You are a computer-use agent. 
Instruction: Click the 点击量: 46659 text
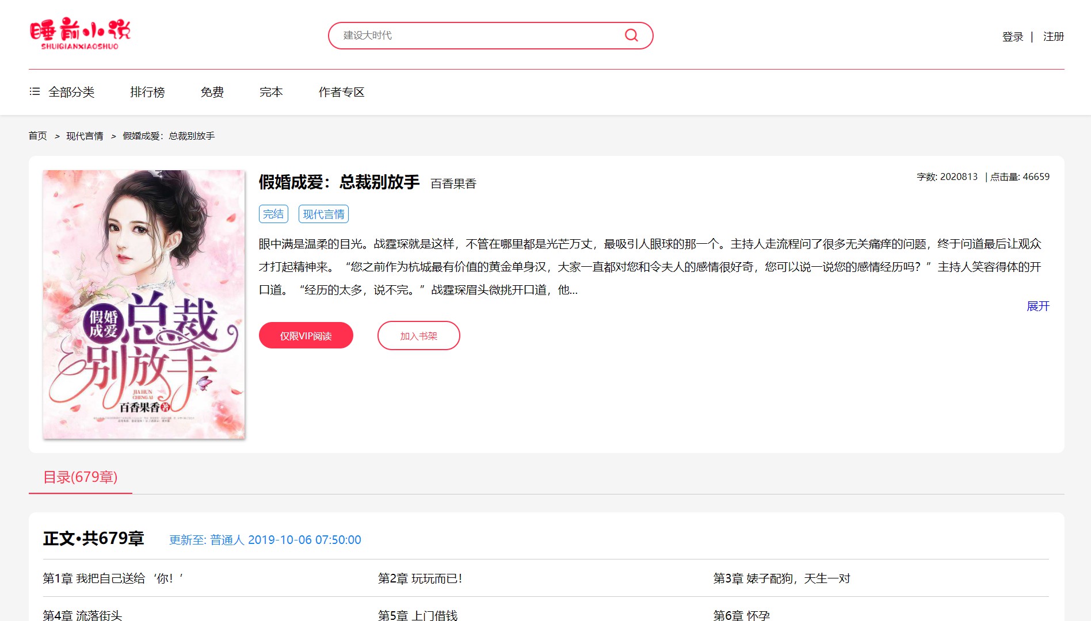(x=1020, y=177)
